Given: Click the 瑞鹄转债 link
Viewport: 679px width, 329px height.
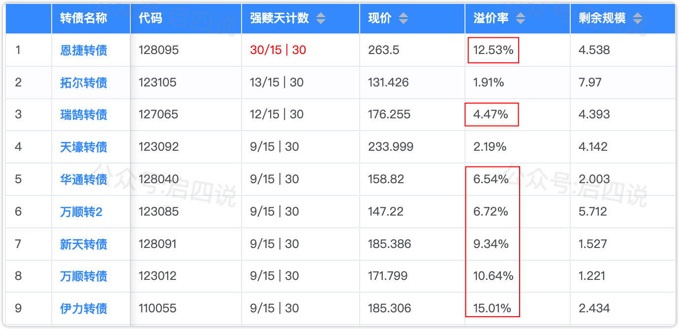Looking at the screenshot, I should pos(84,115).
